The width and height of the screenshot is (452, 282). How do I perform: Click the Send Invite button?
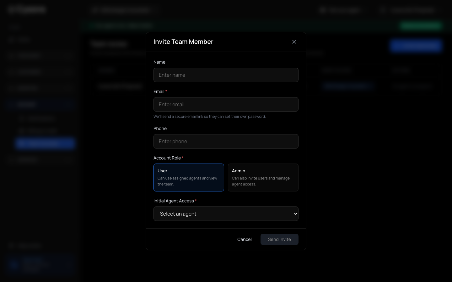pyautogui.click(x=279, y=239)
